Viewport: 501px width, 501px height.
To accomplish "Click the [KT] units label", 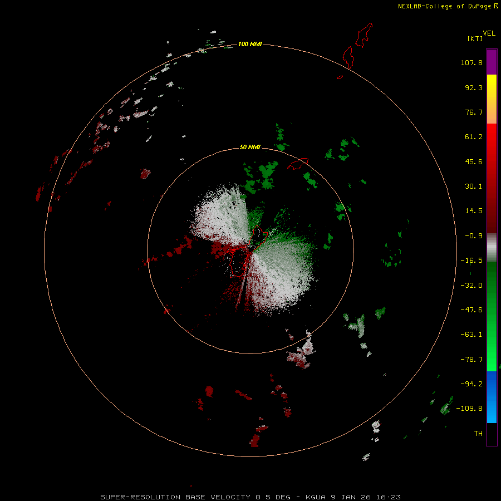I will coord(475,38).
